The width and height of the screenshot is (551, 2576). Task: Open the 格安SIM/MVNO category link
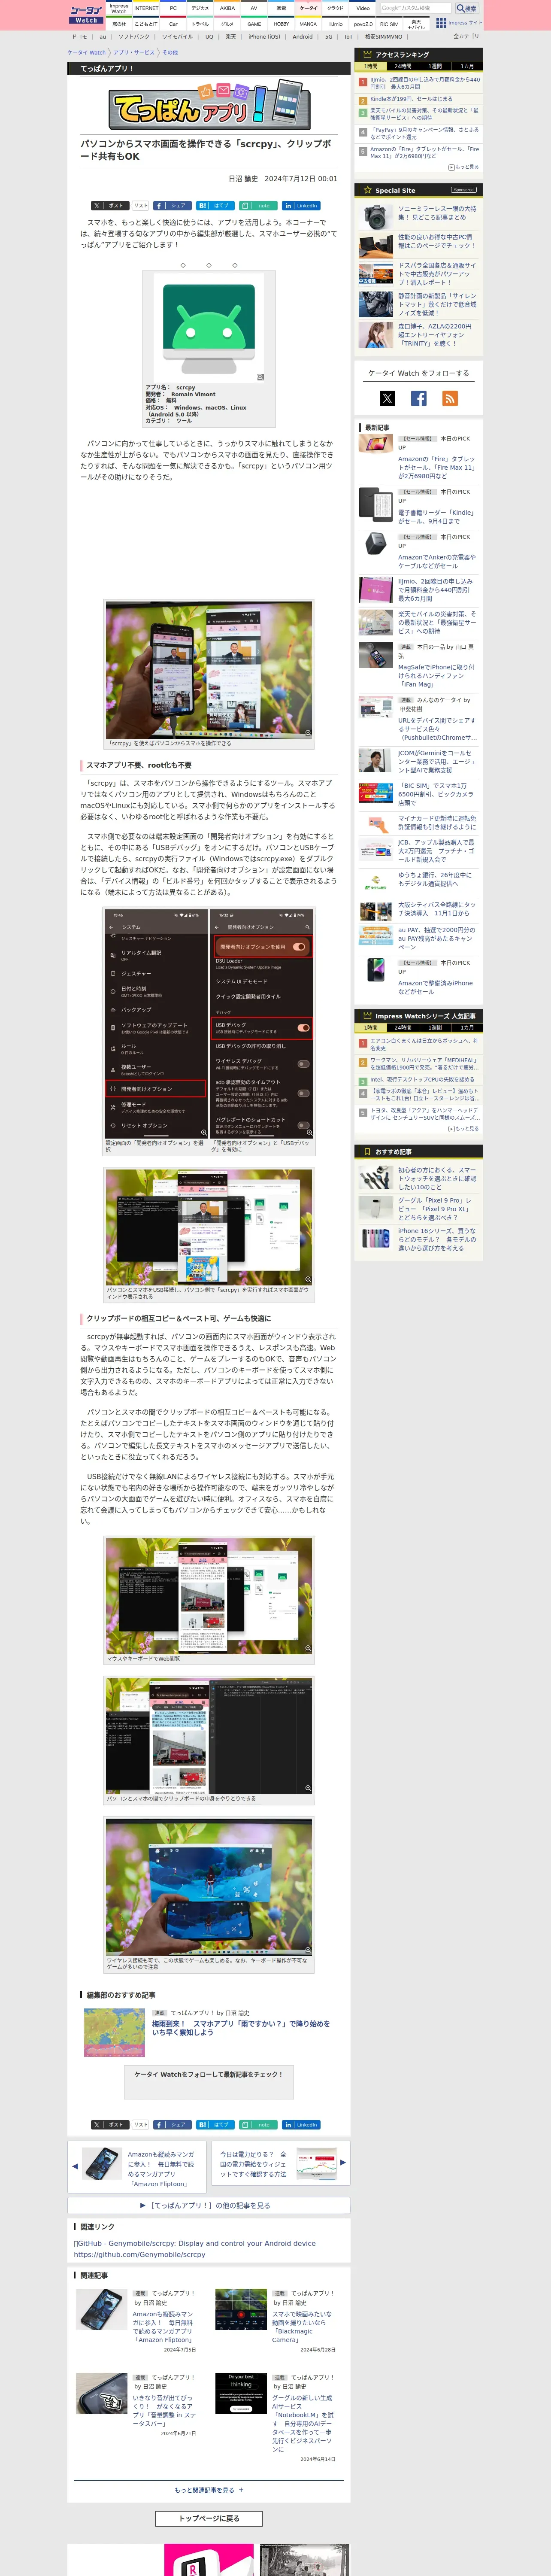(384, 36)
